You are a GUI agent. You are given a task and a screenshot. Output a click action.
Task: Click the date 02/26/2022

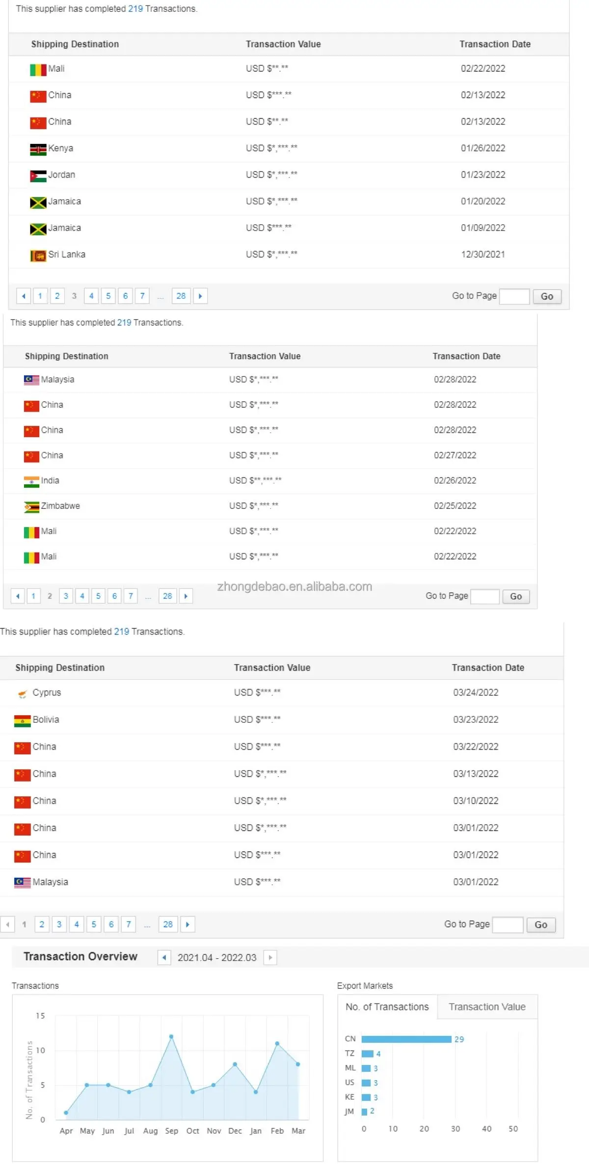455,480
